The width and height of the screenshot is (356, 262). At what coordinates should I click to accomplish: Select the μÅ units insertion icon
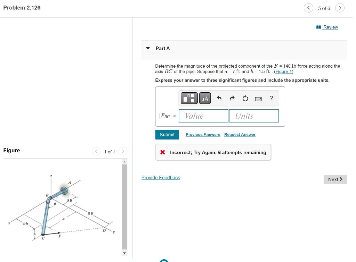tap(205, 98)
